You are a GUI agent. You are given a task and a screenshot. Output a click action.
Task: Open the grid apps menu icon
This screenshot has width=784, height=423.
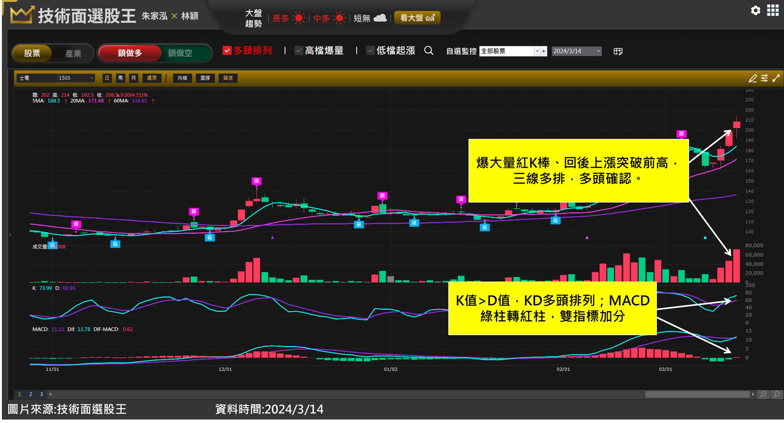click(773, 10)
